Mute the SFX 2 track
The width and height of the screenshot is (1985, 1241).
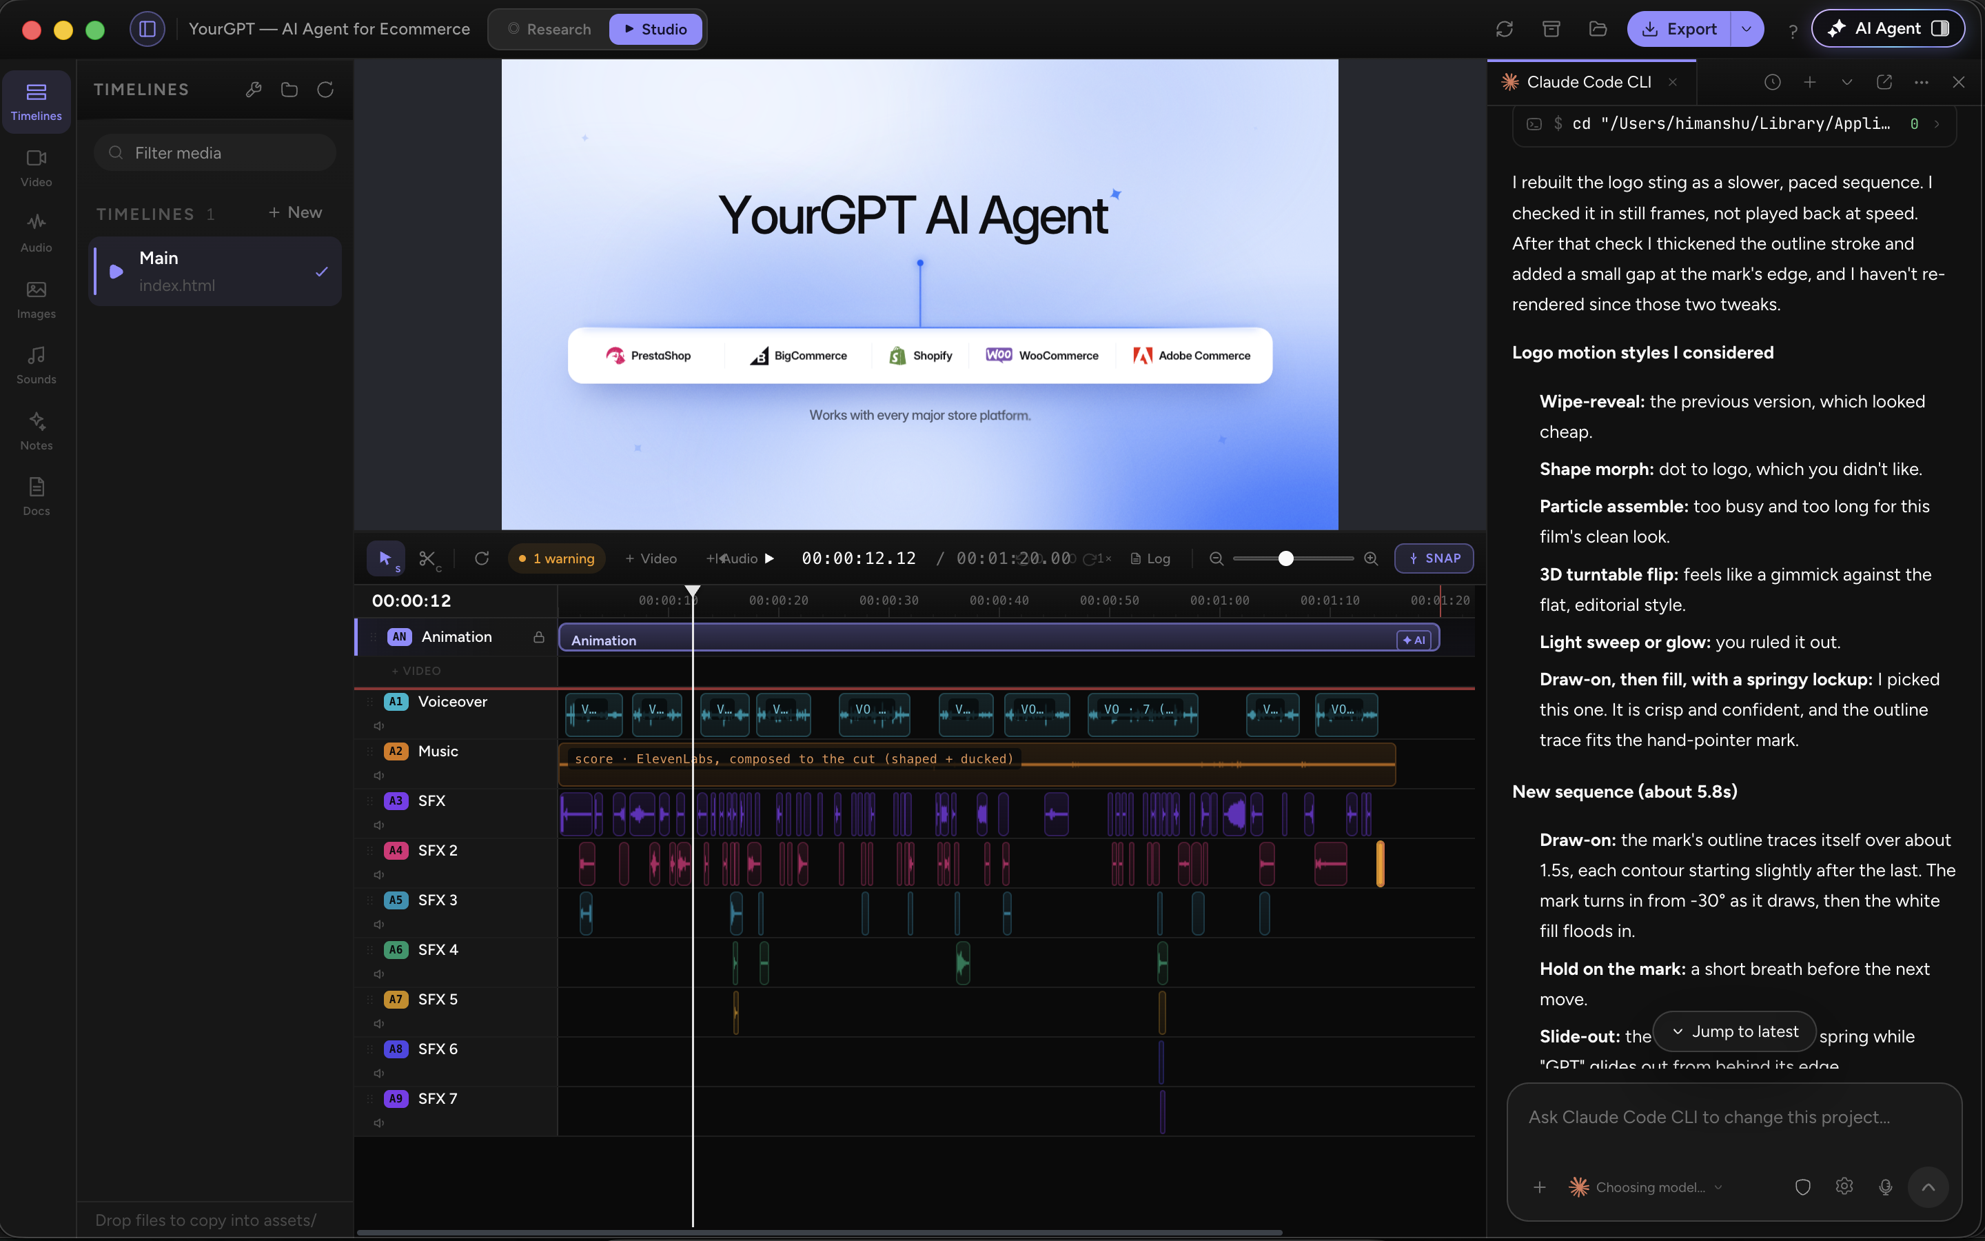pyautogui.click(x=379, y=875)
